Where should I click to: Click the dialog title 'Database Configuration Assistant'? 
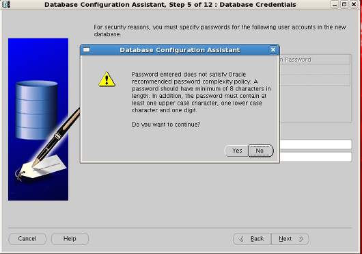(x=180, y=50)
